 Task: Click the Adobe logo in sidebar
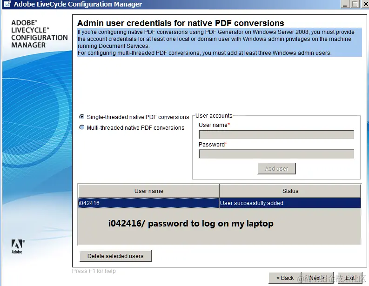(x=18, y=246)
